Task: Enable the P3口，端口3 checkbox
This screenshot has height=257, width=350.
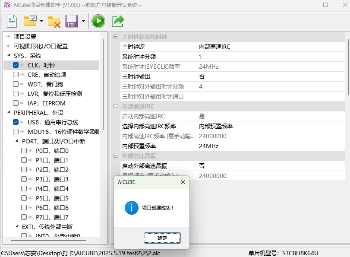Action: pyautogui.click(x=24, y=179)
